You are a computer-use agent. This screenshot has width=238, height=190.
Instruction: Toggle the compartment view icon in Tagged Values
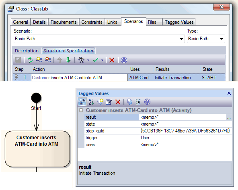click(82, 102)
